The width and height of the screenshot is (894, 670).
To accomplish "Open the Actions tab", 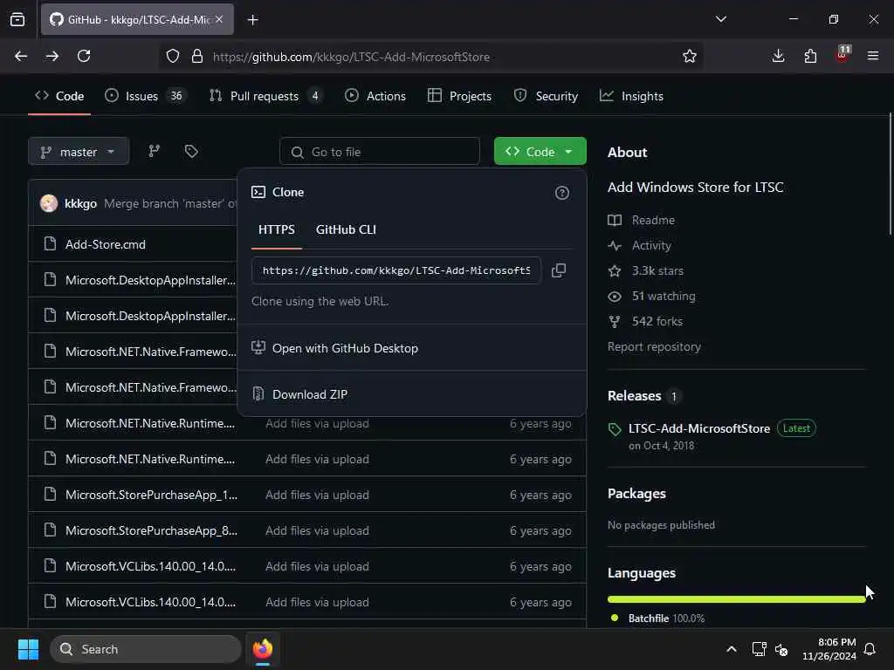I will click(x=375, y=96).
